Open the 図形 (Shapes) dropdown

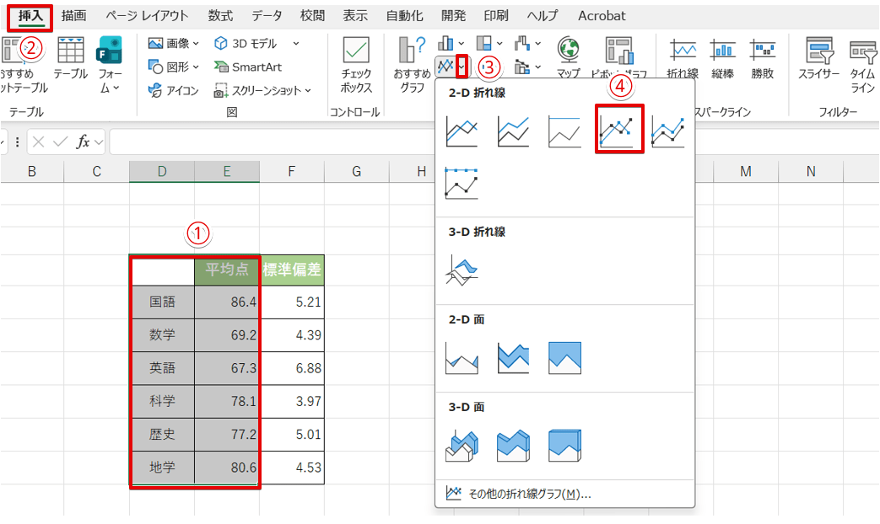pyautogui.click(x=174, y=67)
